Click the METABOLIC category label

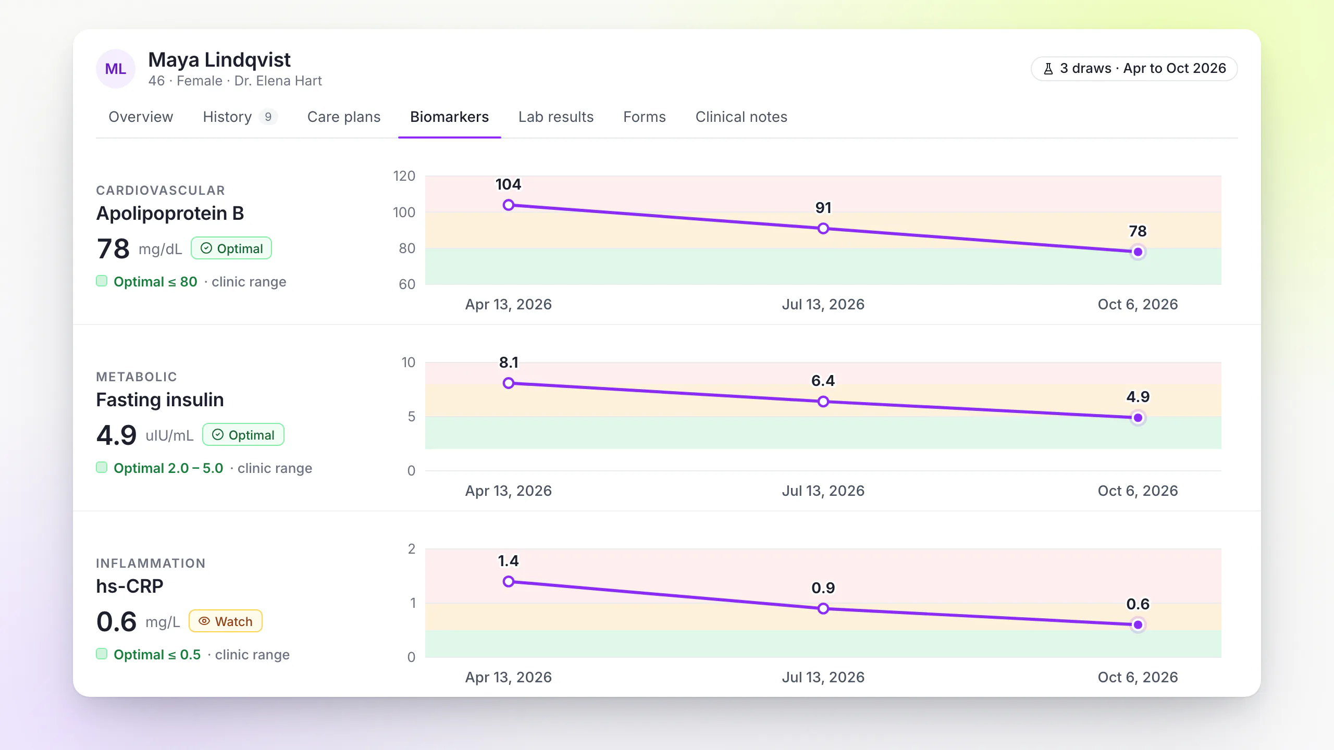pos(137,377)
